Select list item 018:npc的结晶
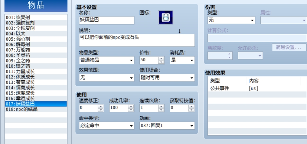This screenshot has height=144, width=307. pos(36,109)
